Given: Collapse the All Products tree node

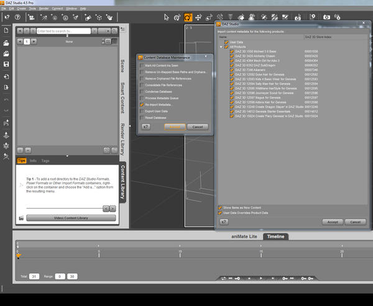Looking at the screenshot, I should pyautogui.click(x=221, y=47).
